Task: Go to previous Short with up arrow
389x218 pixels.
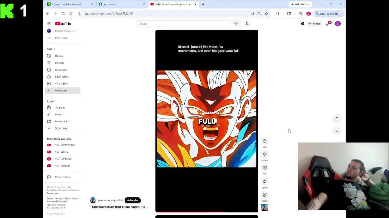Action: pos(337,118)
